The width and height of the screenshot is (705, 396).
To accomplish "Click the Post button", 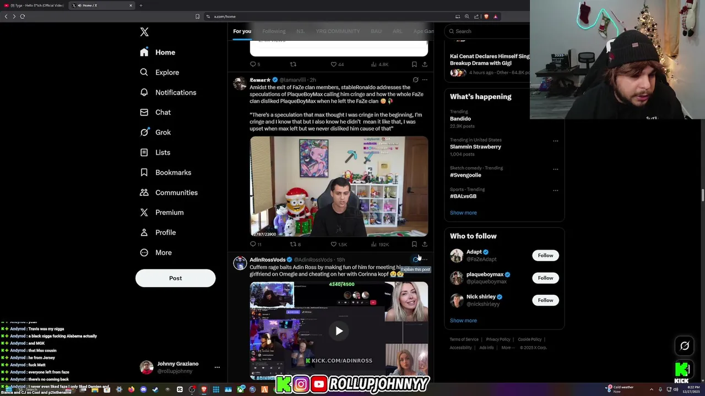I will (x=175, y=278).
